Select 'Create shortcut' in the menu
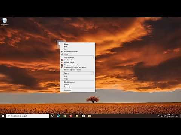 coord(78,82)
